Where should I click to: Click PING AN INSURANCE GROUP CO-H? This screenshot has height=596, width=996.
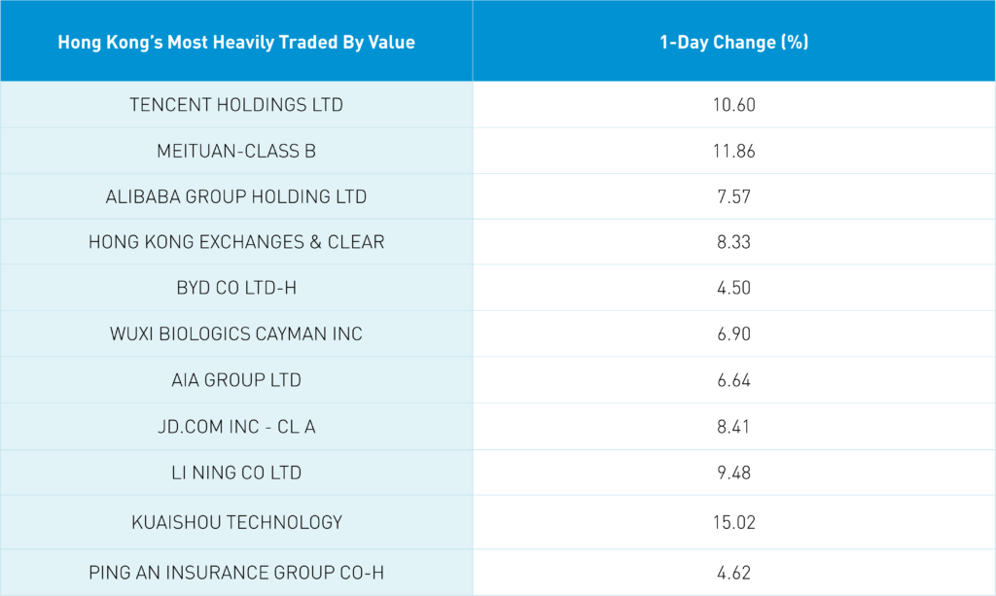[x=236, y=573]
